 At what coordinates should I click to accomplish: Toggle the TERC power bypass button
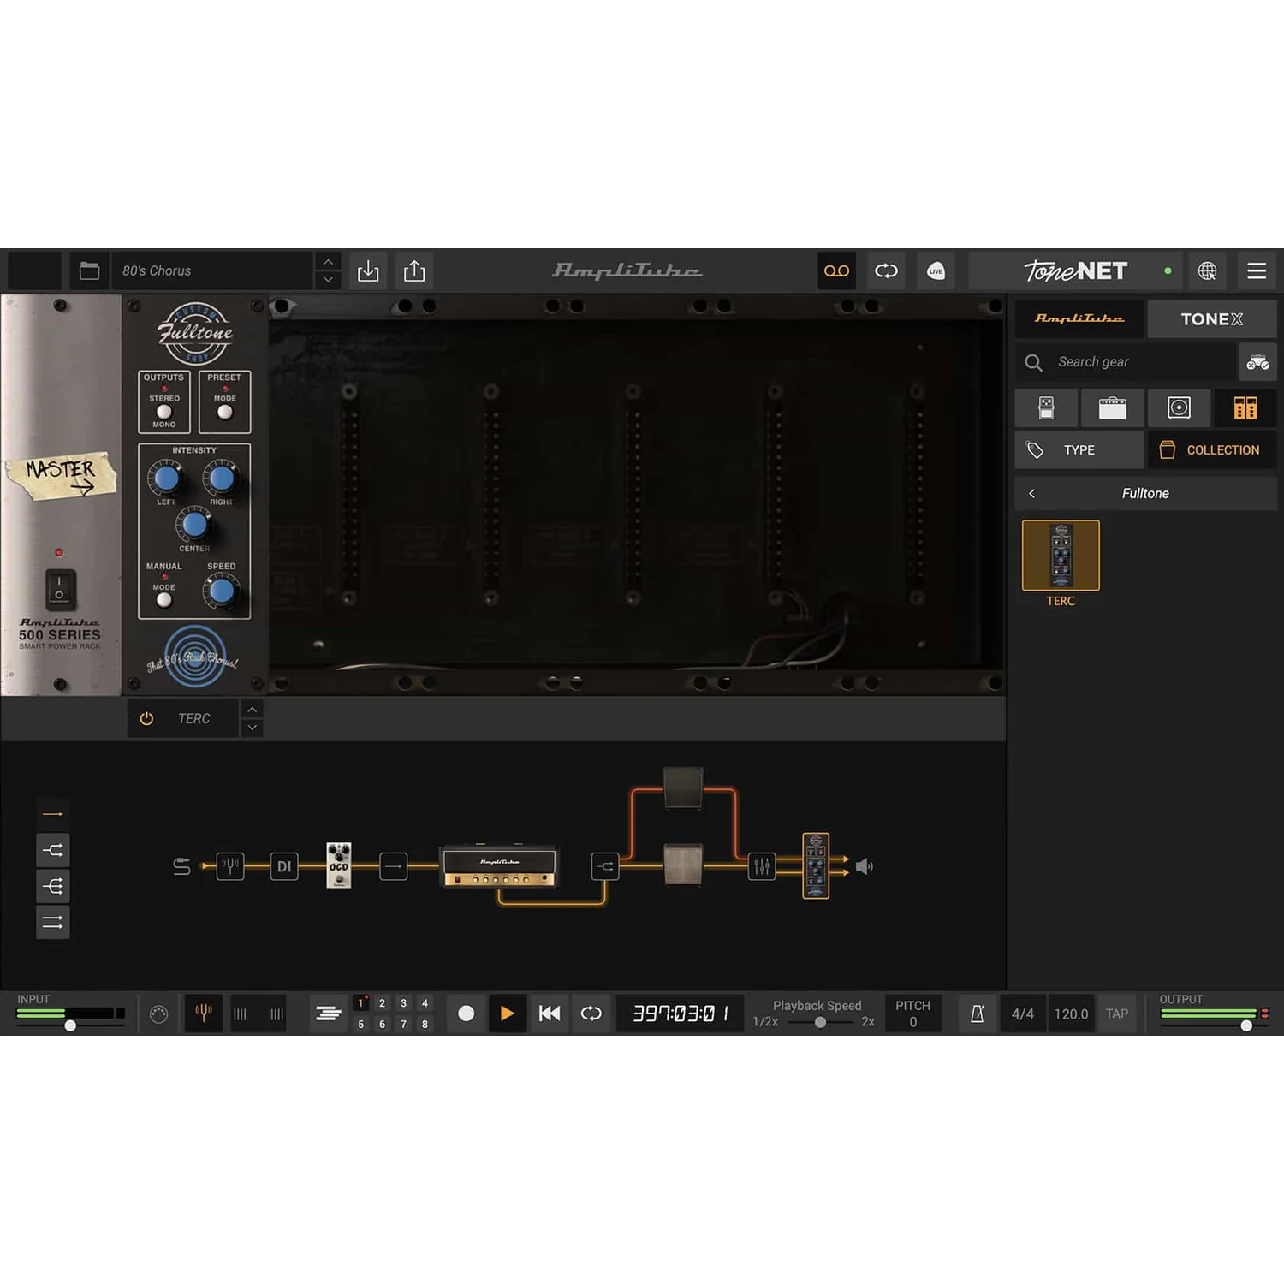point(146,719)
